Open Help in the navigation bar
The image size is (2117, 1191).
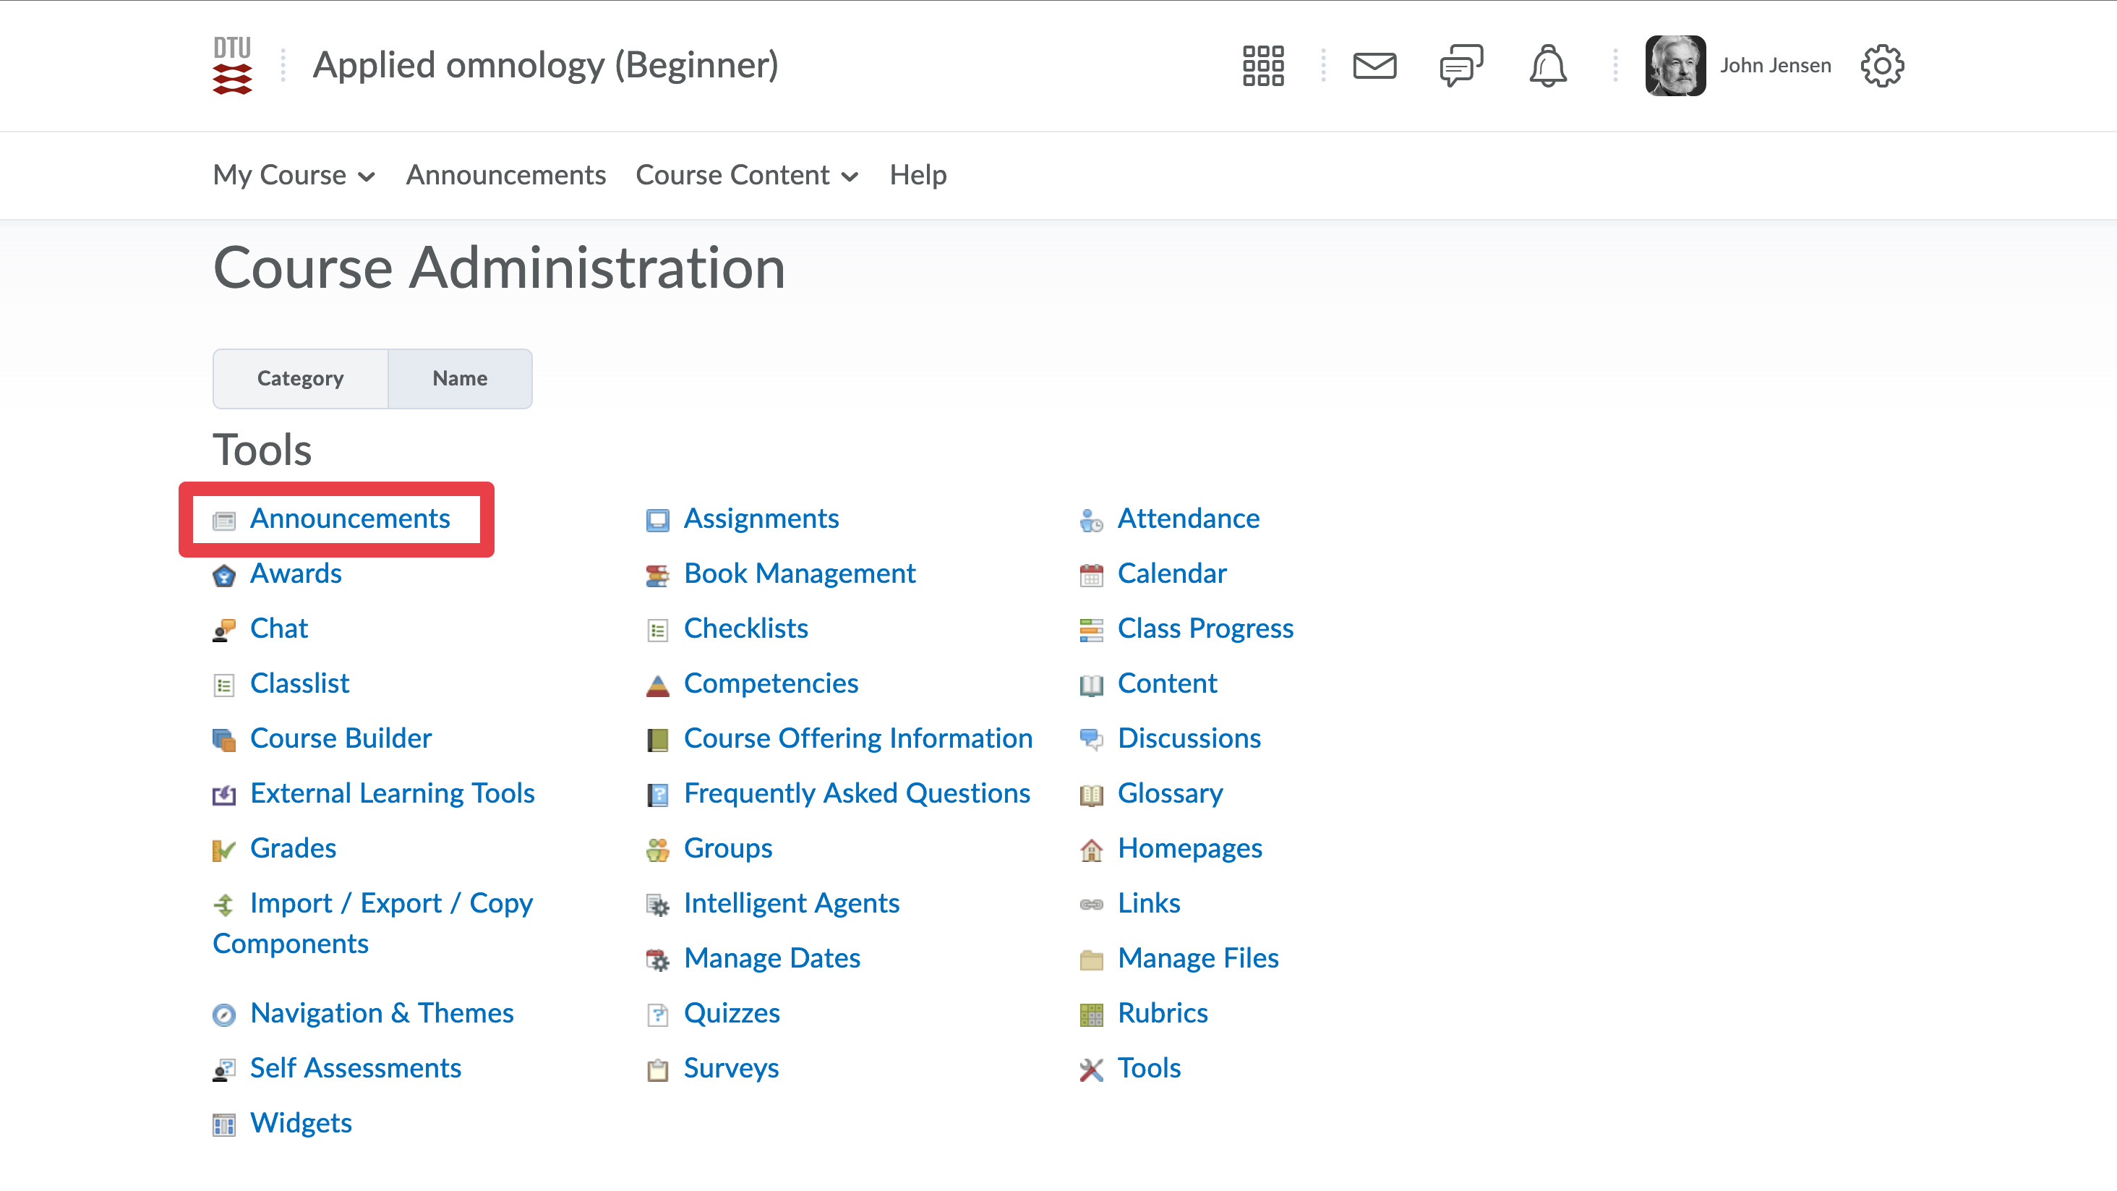pos(917,175)
